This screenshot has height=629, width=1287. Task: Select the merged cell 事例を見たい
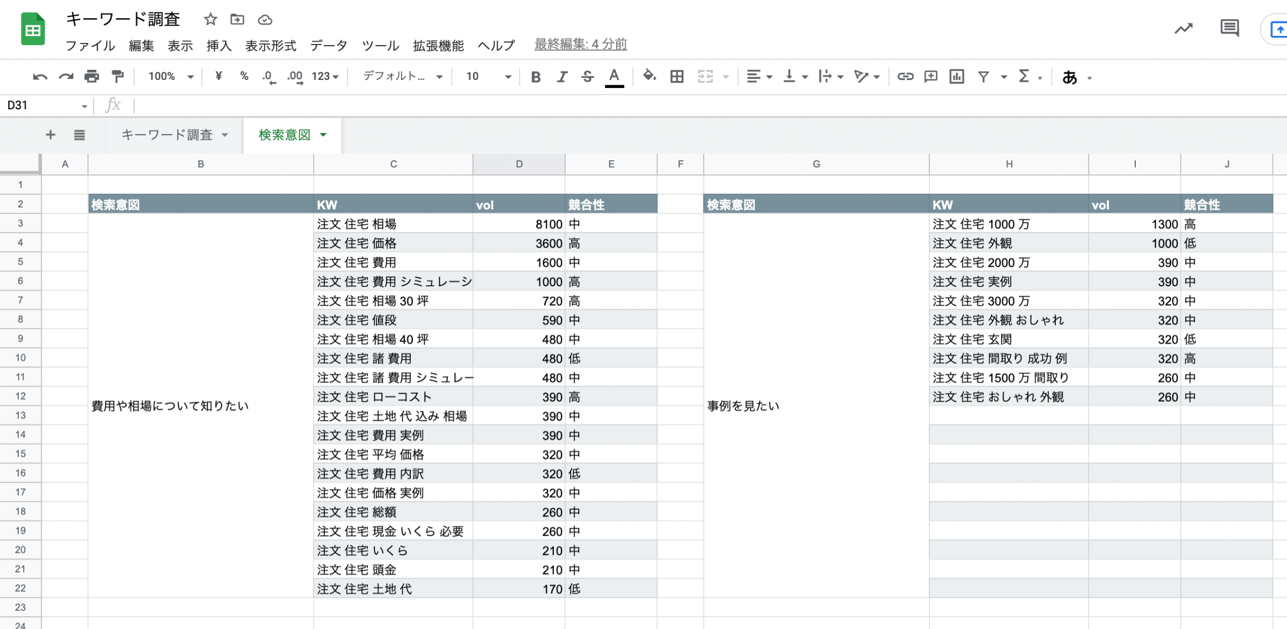coord(816,406)
